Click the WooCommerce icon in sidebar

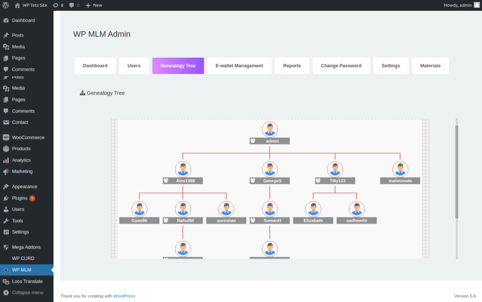click(6, 137)
